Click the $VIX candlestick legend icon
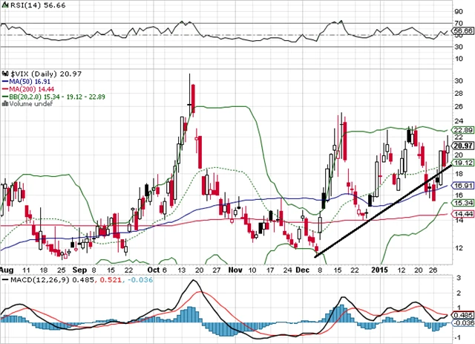Image resolution: width=475 pixels, height=344 pixels. 4,74
